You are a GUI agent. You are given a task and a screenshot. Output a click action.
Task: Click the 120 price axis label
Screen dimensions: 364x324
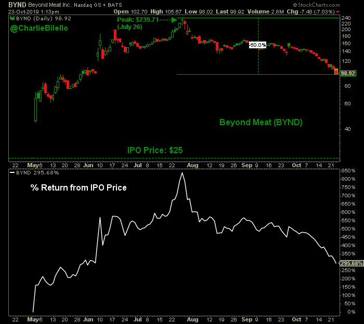[346, 61]
